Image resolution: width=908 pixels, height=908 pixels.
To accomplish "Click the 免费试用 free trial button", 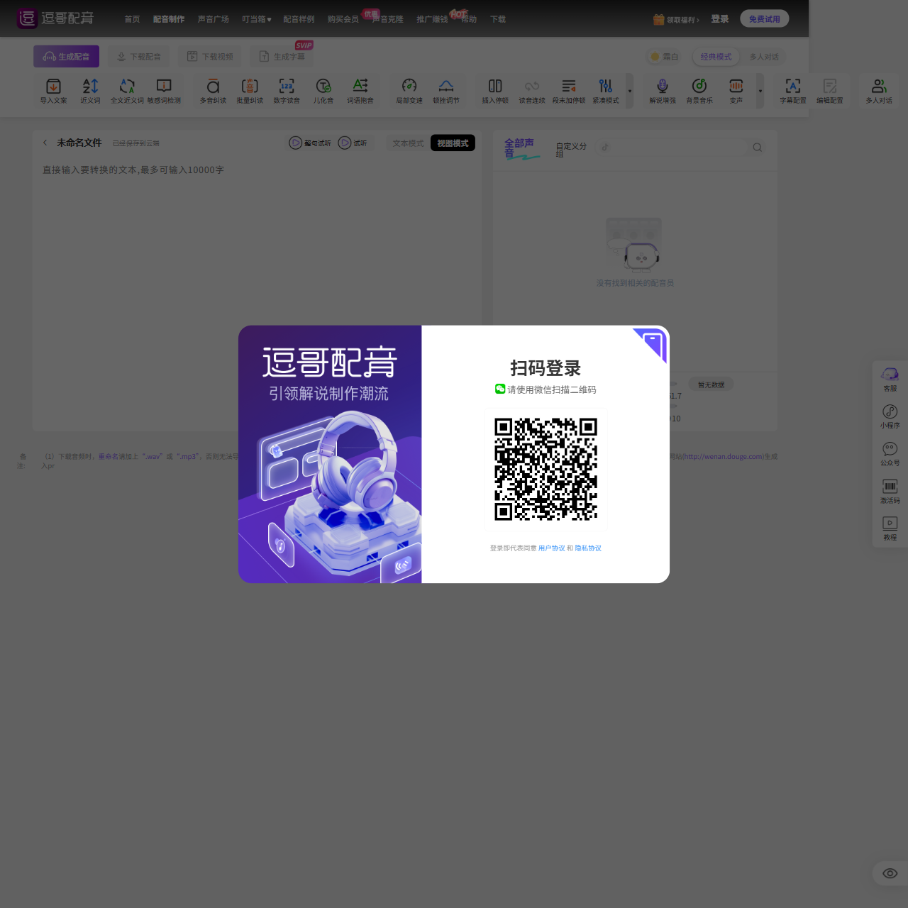I will click(764, 18).
